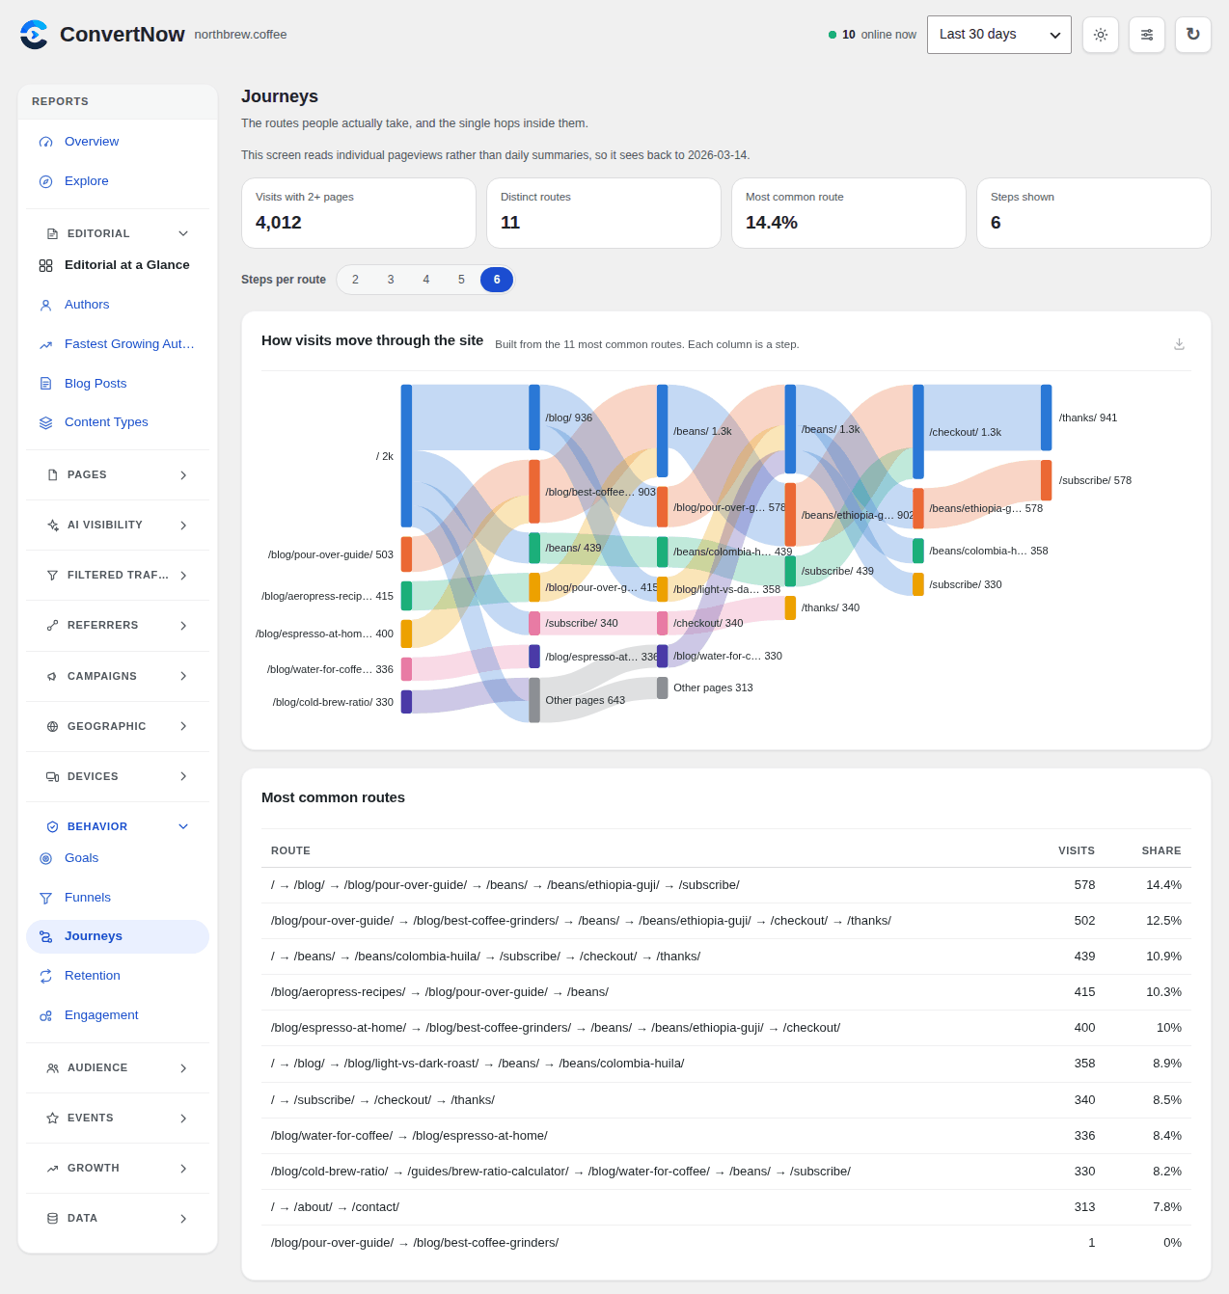Click the blue /checkout/ 1.3k node bar
1229x1294 pixels.
[x=918, y=432]
